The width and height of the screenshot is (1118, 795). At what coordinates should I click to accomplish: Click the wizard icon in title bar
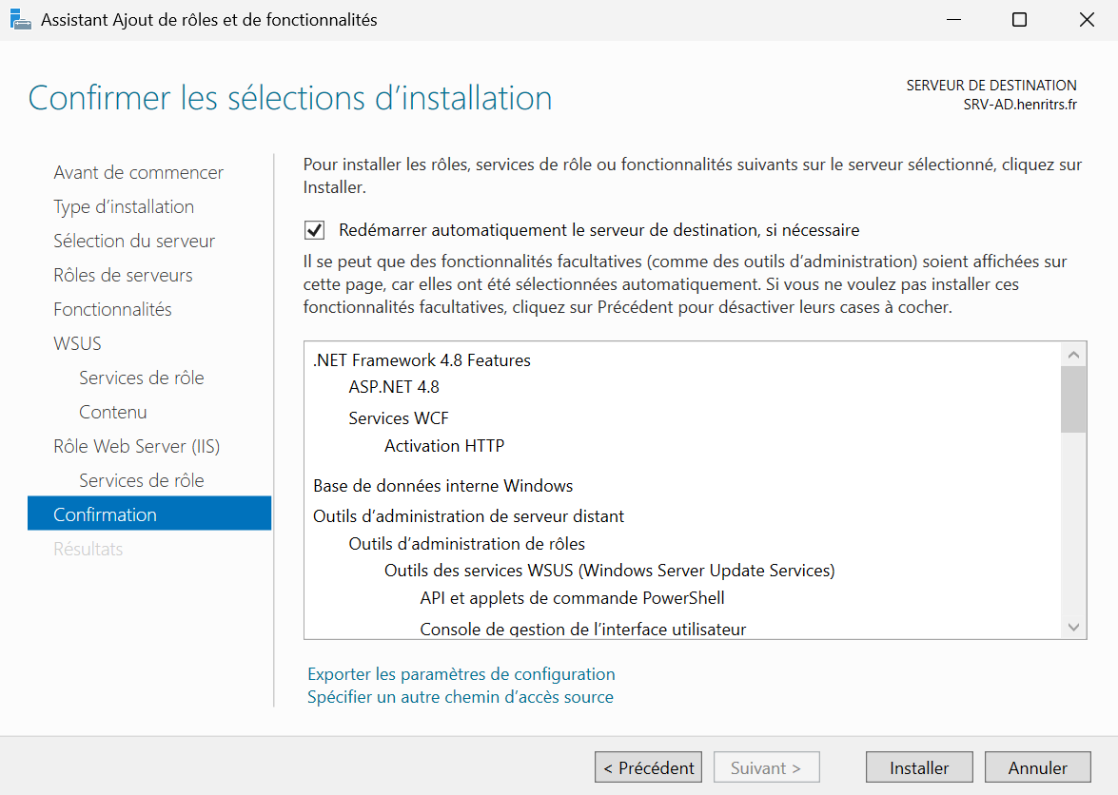coord(21,20)
